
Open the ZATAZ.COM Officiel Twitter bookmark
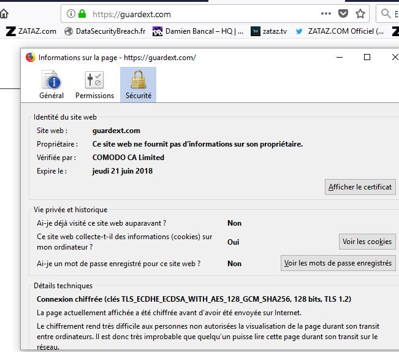[340, 31]
